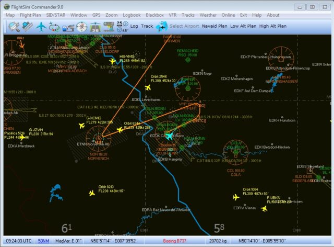Click the second magnifier toolbar icon
Screen dimensions: 334x247
coord(26,26)
